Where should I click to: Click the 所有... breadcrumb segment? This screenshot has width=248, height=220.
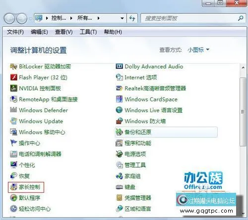[85, 18]
